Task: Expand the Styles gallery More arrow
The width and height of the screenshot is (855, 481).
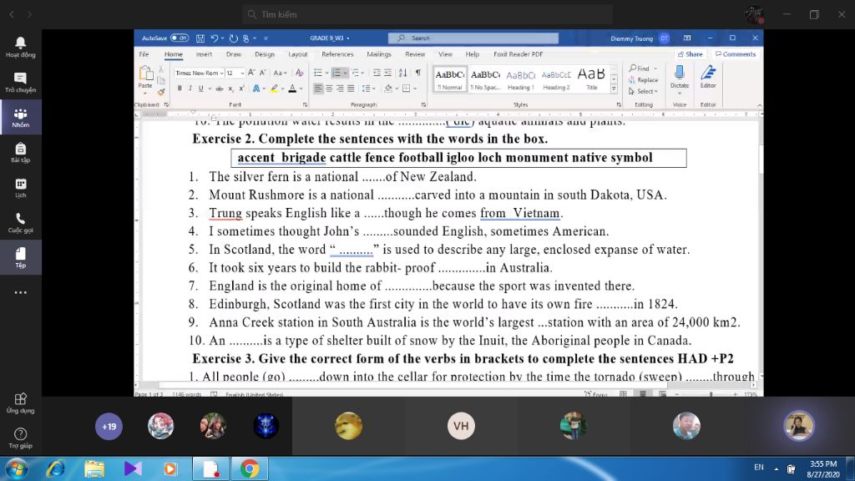Action: click(x=614, y=89)
